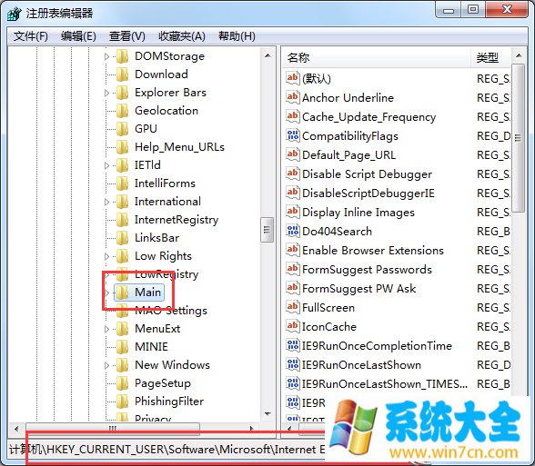Image resolution: width=535 pixels, height=466 pixels.
Task: Click the Help_Menu_URLs folder icon
Action: click(122, 147)
